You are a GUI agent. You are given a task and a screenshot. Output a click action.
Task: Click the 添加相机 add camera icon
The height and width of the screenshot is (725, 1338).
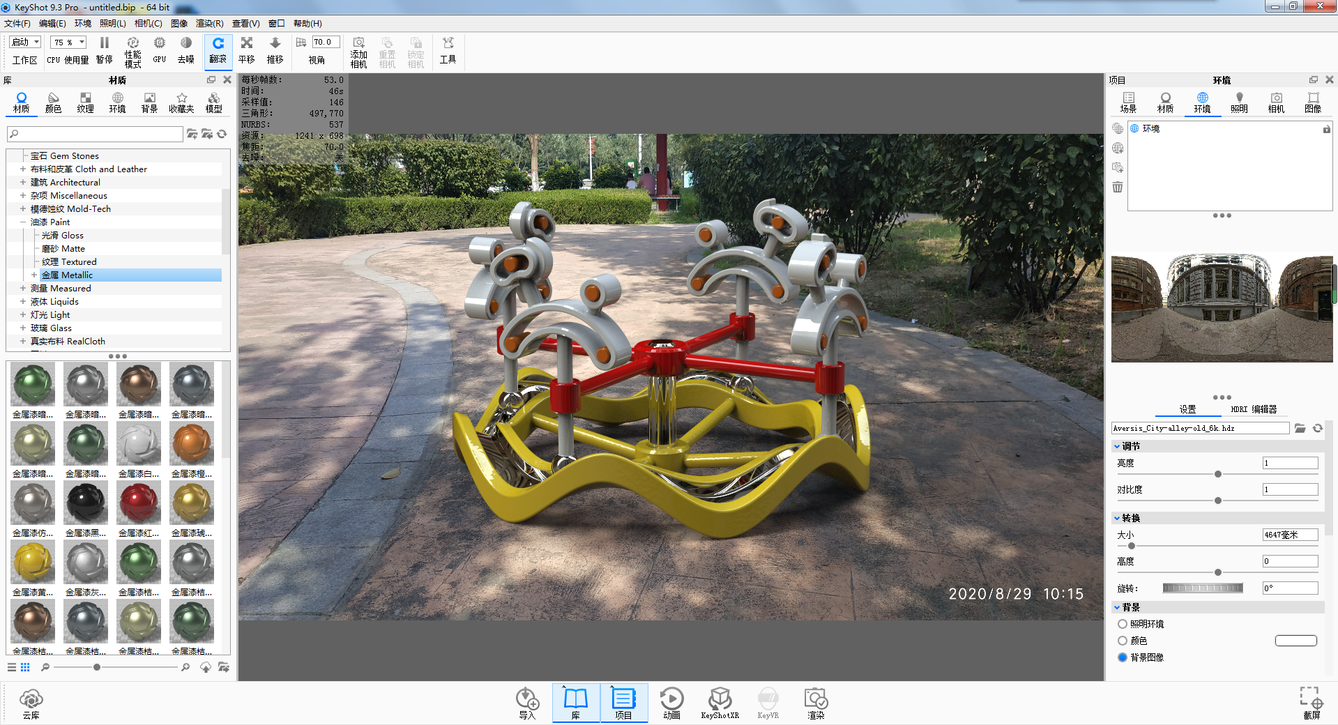tap(359, 52)
